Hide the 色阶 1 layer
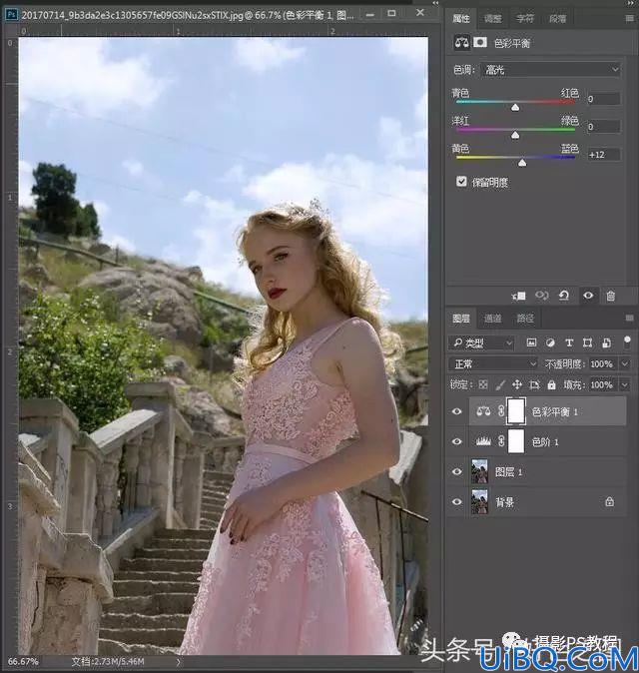 [x=457, y=441]
